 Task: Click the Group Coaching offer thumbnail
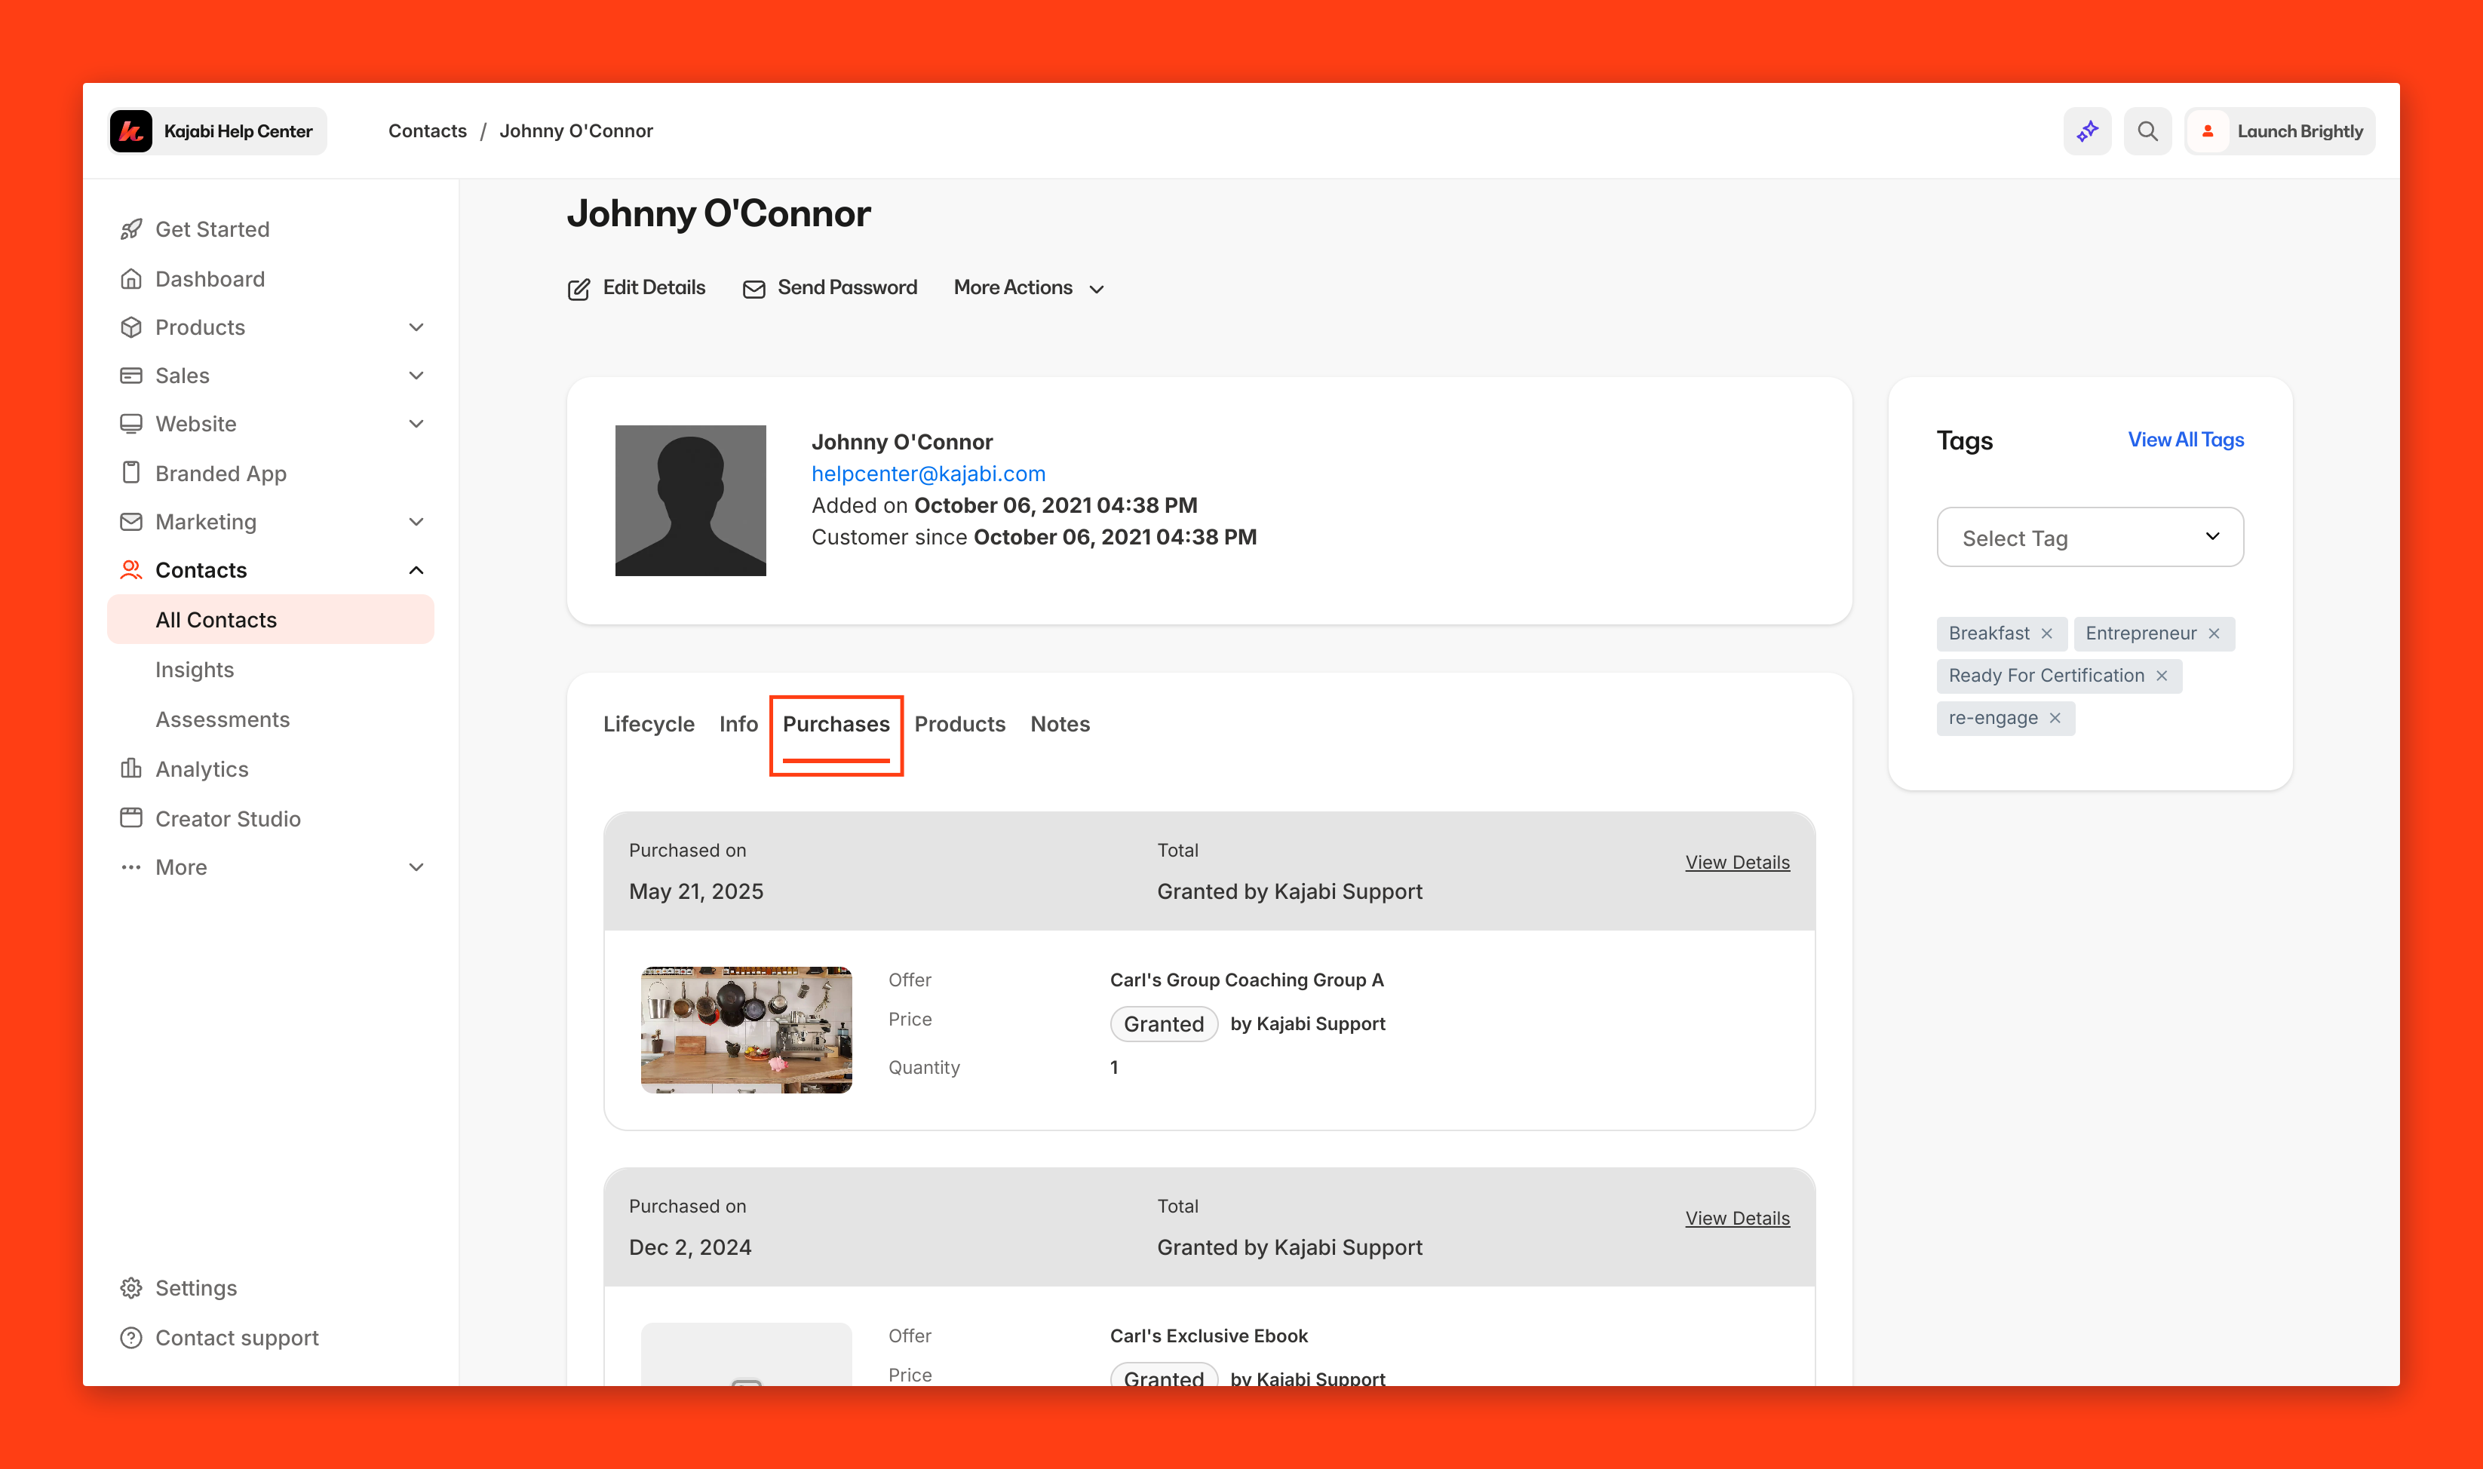[745, 1029]
